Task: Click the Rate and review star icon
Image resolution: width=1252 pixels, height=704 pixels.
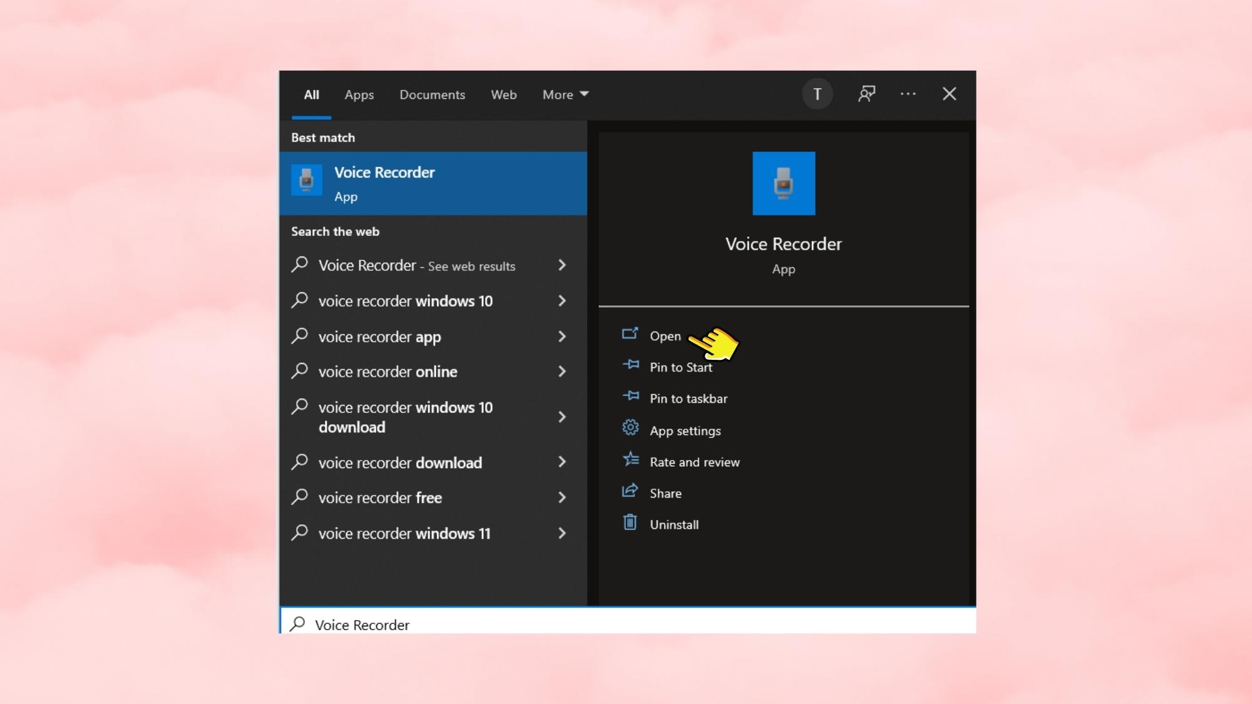Action: (x=630, y=459)
